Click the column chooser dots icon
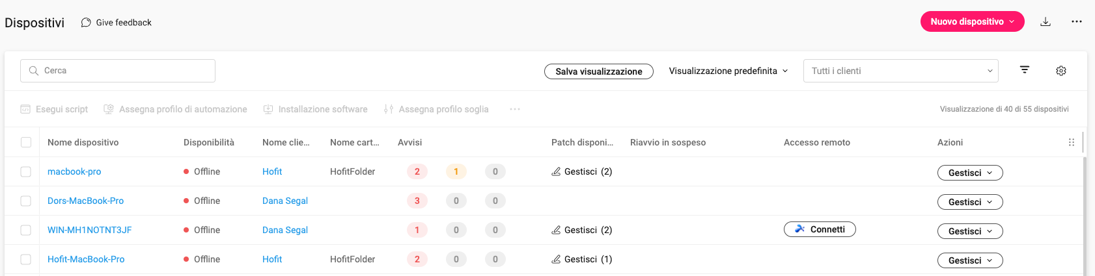The width and height of the screenshot is (1095, 276). (x=1072, y=142)
